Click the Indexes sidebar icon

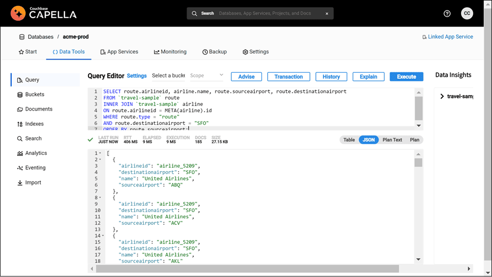[x=20, y=124]
